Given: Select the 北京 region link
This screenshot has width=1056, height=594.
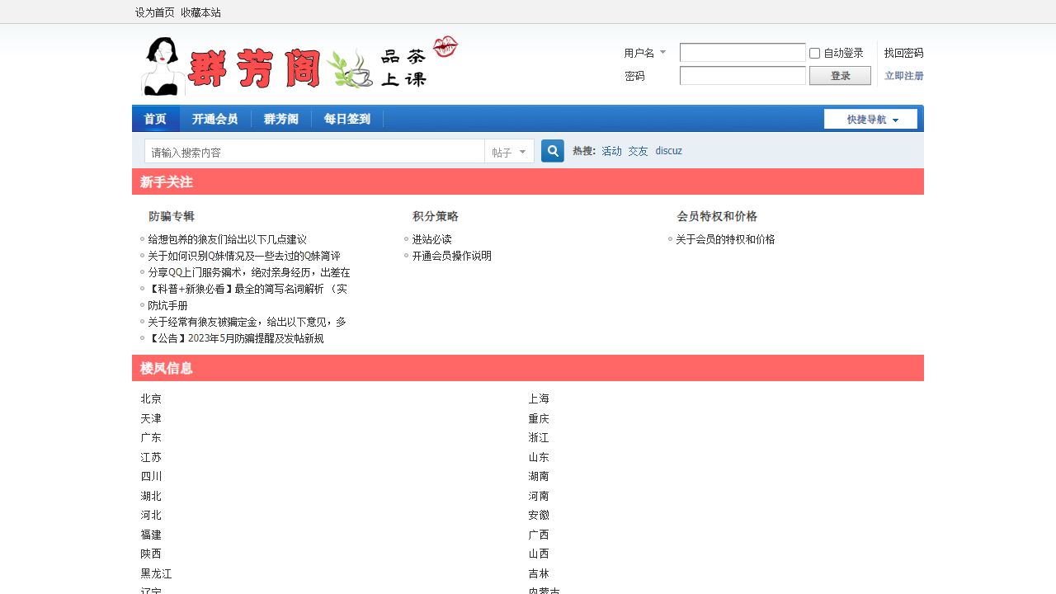Looking at the screenshot, I should [x=151, y=398].
